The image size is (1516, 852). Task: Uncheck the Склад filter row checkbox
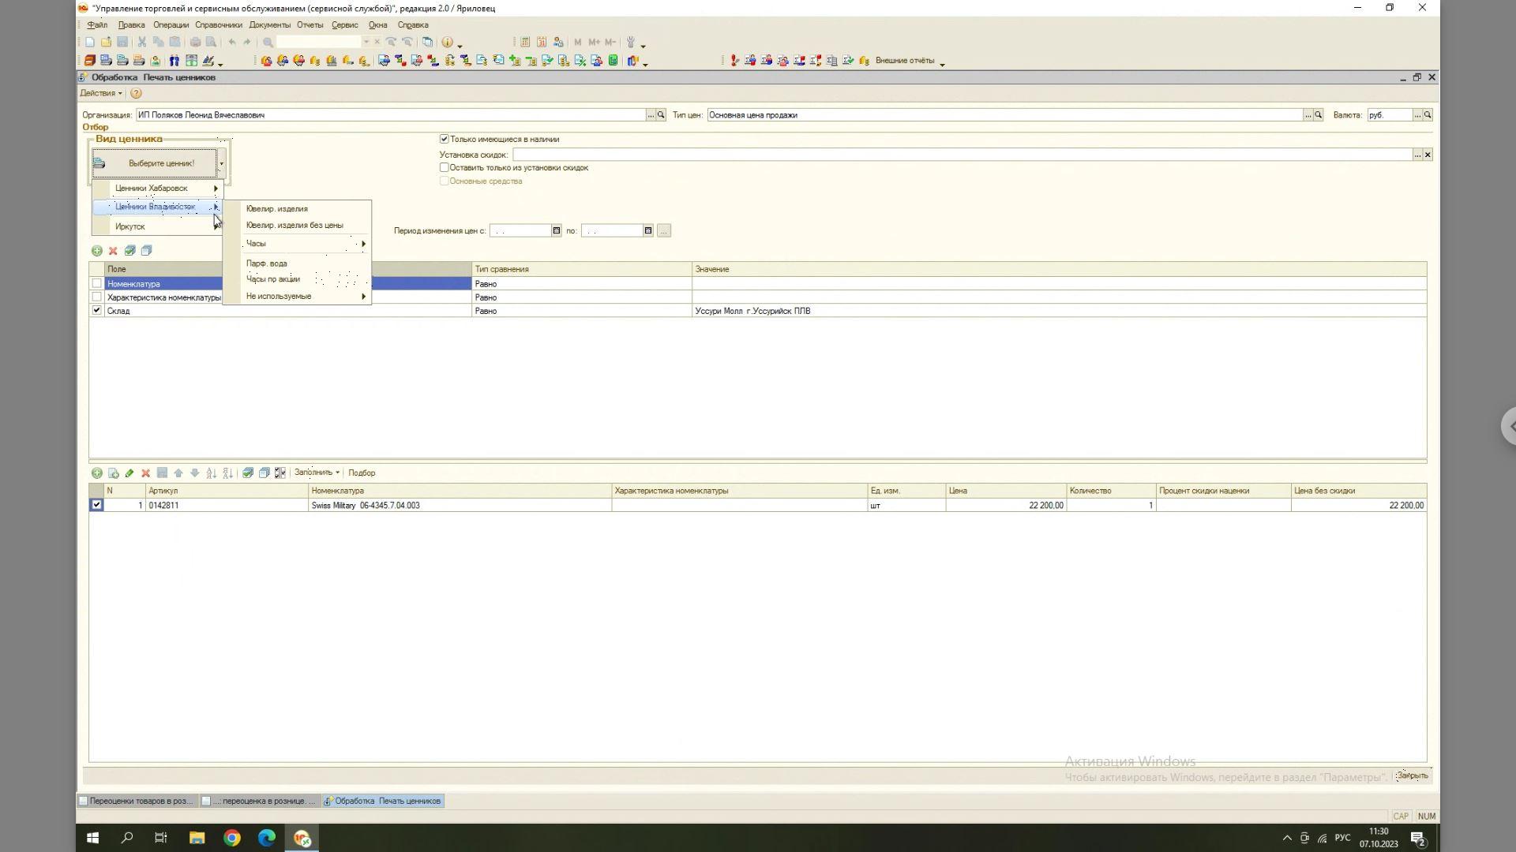click(97, 311)
